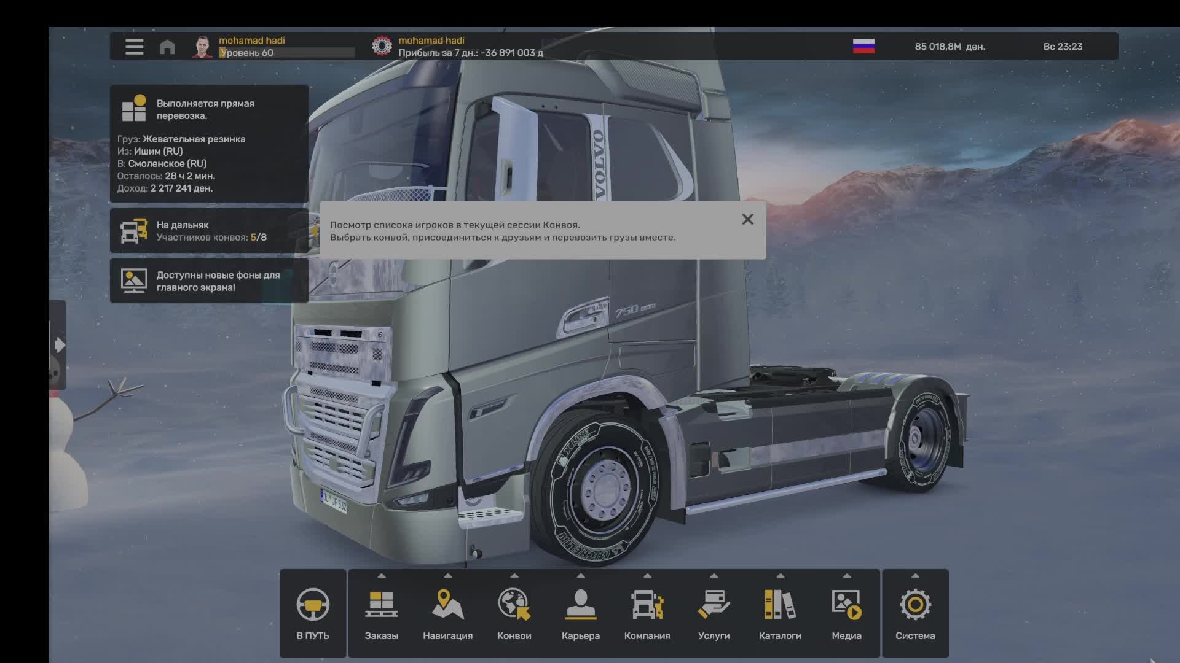1180x663 pixels.
Task: Open Карьера menu
Action: pos(581,613)
